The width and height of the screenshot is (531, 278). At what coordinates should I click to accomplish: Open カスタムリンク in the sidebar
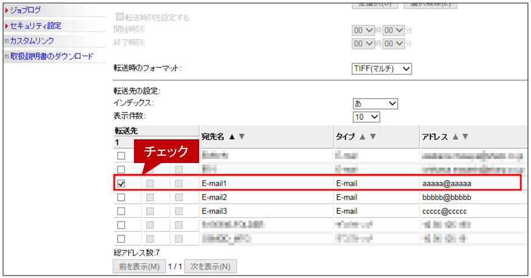(32, 41)
